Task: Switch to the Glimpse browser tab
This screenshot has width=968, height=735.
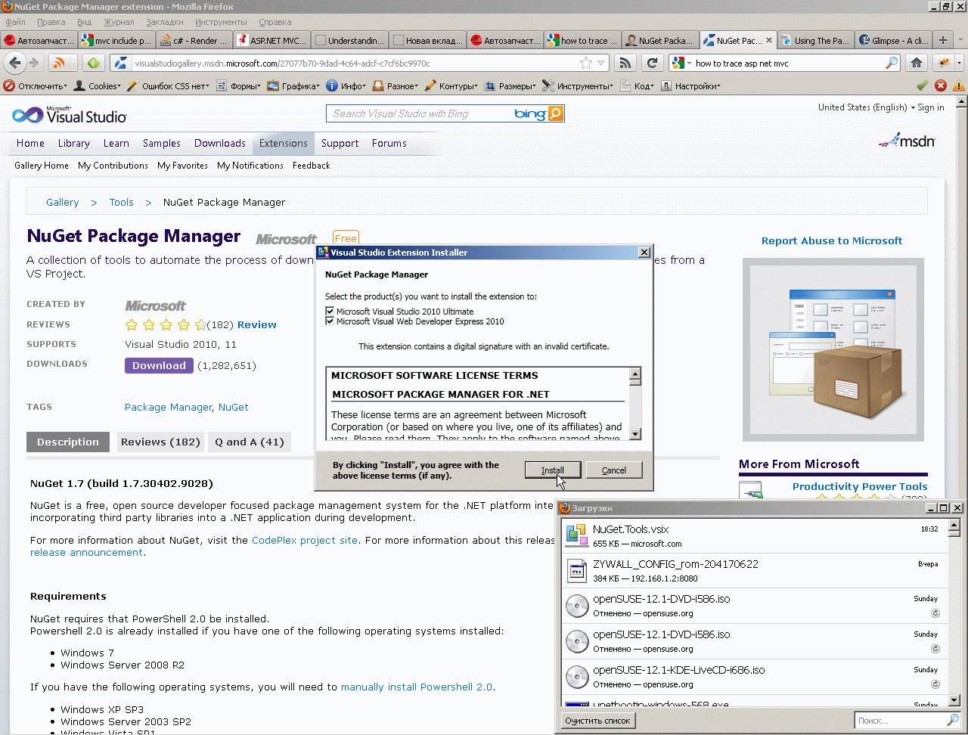Action: pyautogui.click(x=894, y=41)
